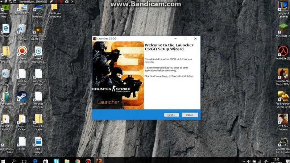290x163 pixels.
Task: Select the IsmetRG intro sarkisi file
Action: (x=38, y=55)
